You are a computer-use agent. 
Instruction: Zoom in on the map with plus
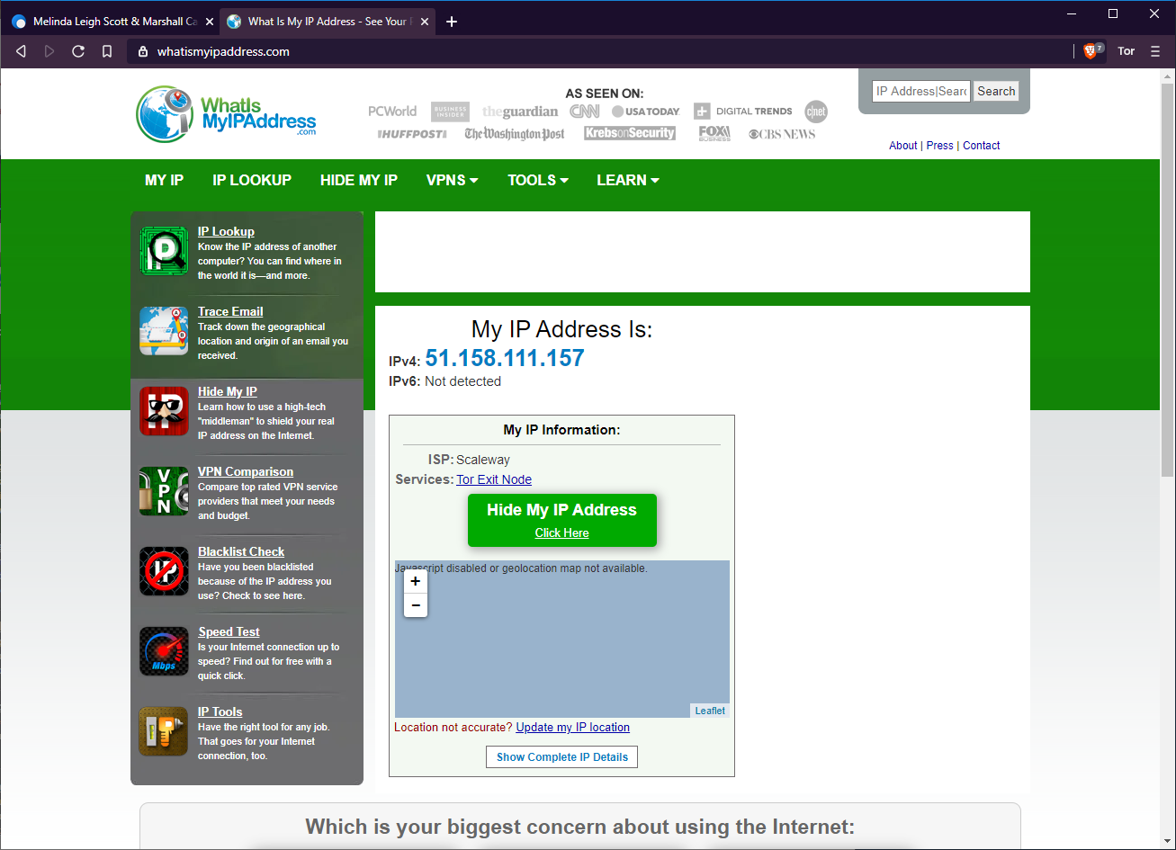click(415, 582)
